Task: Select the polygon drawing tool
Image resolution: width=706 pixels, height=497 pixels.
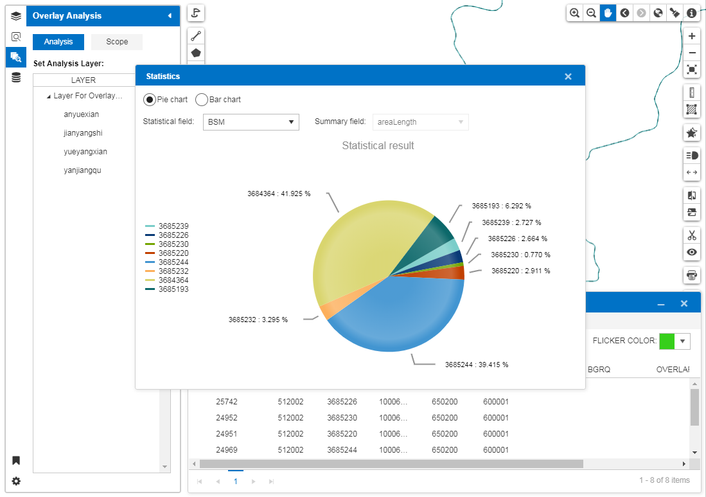Action: click(x=196, y=53)
